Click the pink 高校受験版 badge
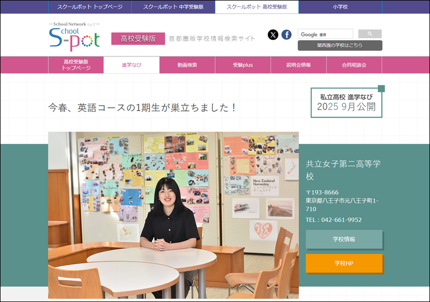The image size is (430, 302). (x=138, y=39)
